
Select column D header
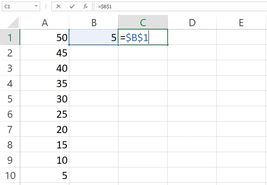point(192,22)
